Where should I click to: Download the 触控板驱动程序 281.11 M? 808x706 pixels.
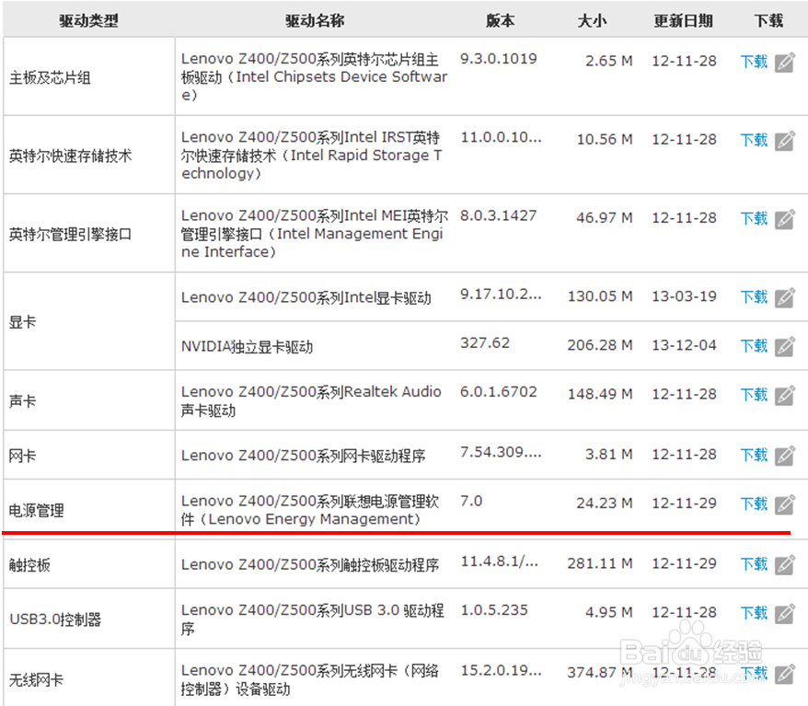[754, 564]
